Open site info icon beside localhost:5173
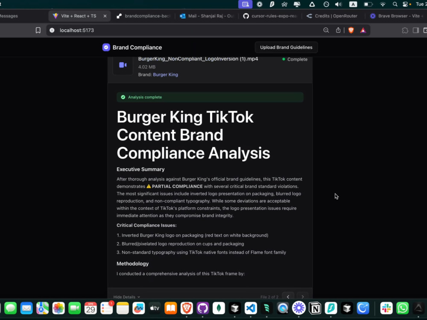Viewport: 427px width, 320px height. [x=52, y=30]
